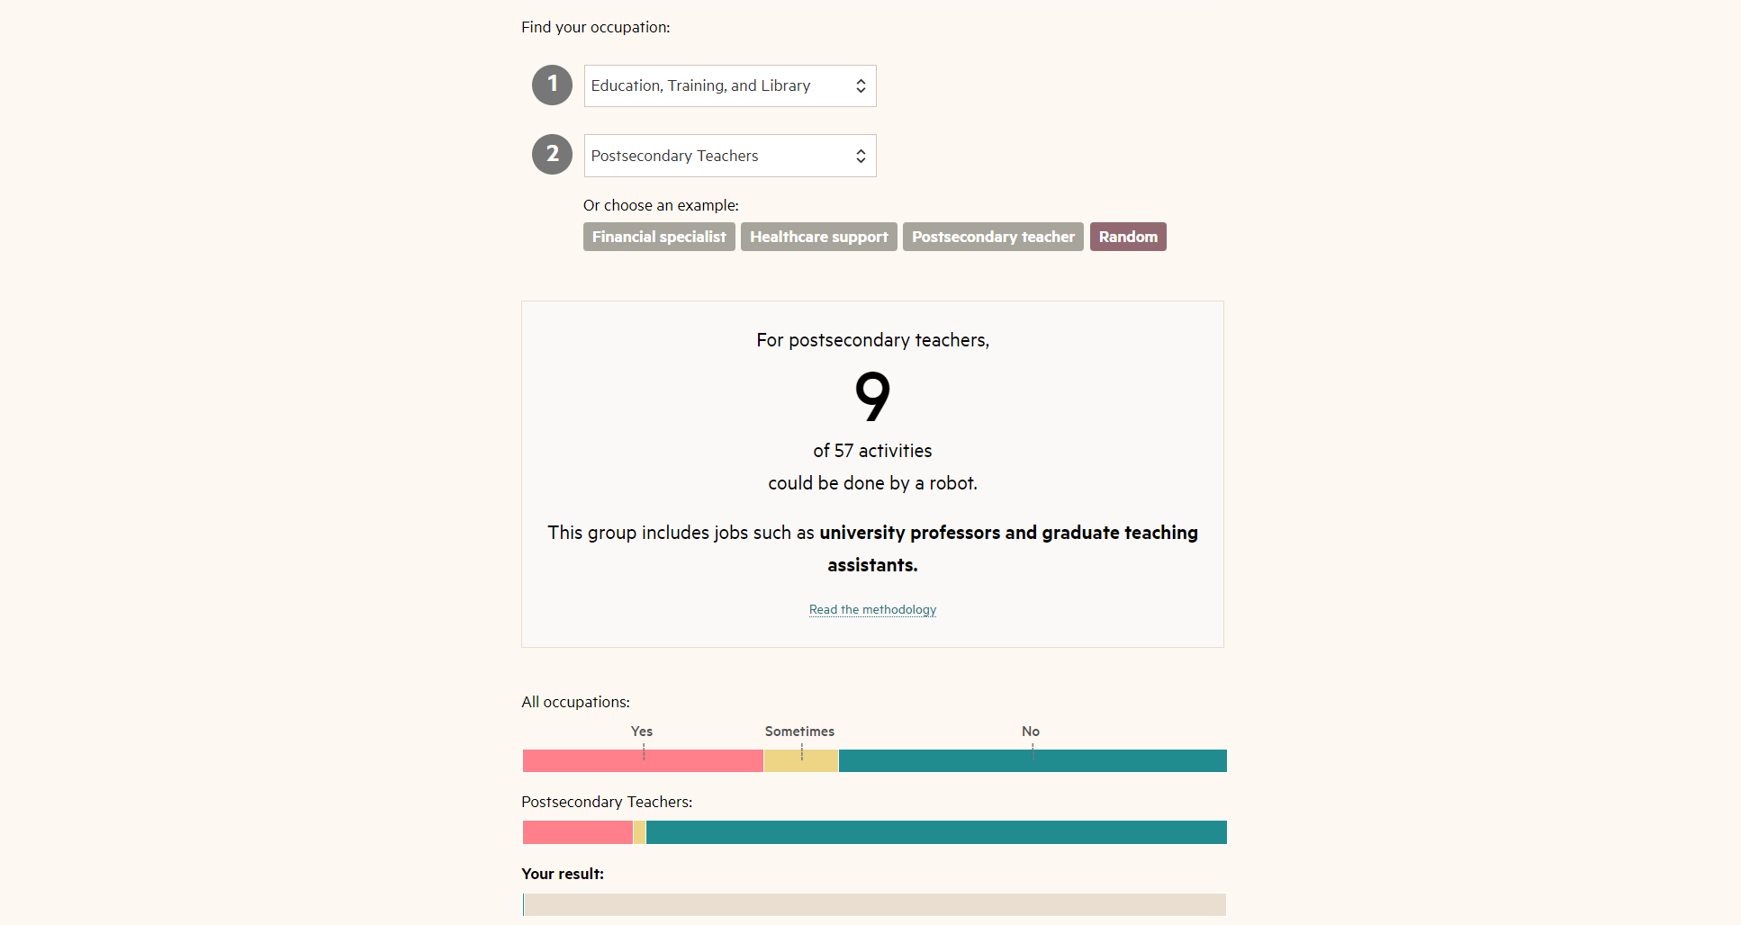Click the No label above the bar
Viewport: 1741px width, 925px height.
pyautogui.click(x=1031, y=732)
